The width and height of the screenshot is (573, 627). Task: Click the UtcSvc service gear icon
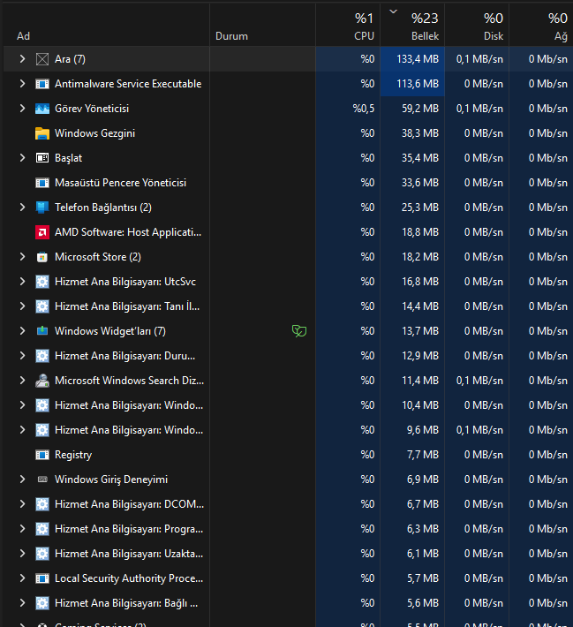[x=42, y=282]
